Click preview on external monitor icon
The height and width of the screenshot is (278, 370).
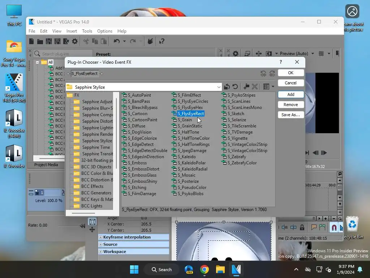(x=247, y=54)
